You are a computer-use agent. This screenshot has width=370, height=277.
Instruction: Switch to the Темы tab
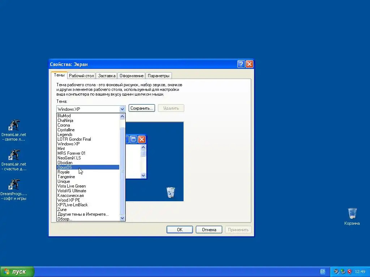(x=59, y=75)
